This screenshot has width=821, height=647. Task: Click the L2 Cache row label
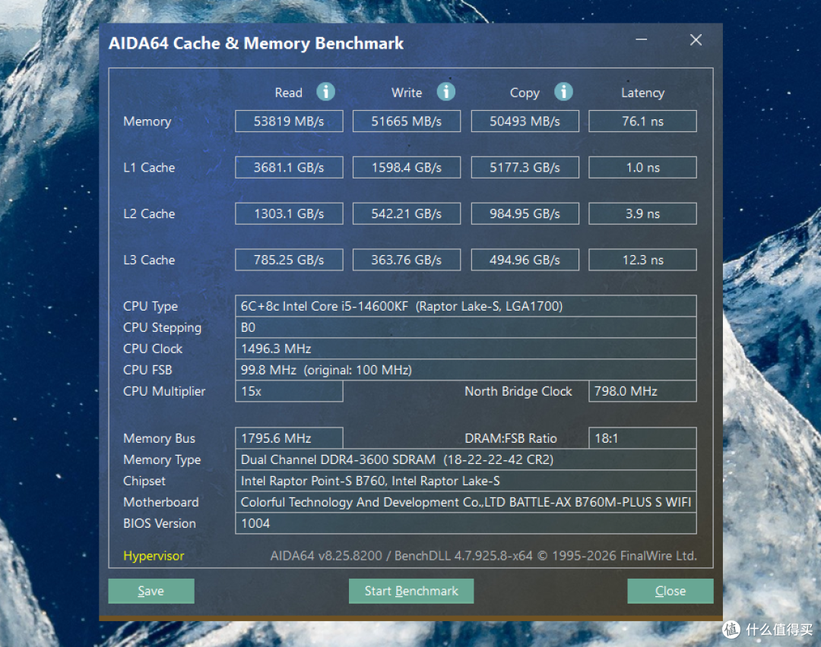pos(149,213)
